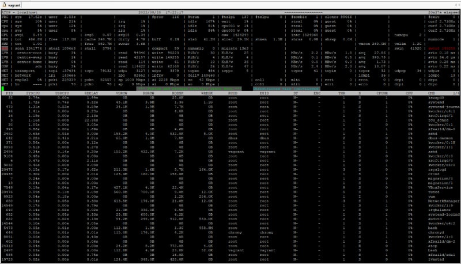Click the ATOP - localhost header text

point(17,13)
